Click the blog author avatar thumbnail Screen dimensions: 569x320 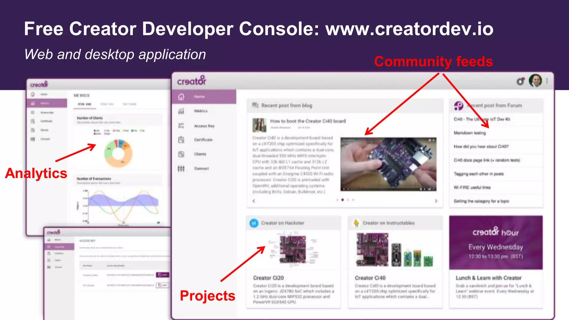click(x=259, y=125)
